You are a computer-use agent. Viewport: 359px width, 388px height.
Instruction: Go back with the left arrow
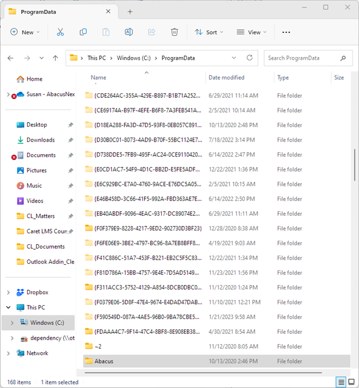point(10,58)
